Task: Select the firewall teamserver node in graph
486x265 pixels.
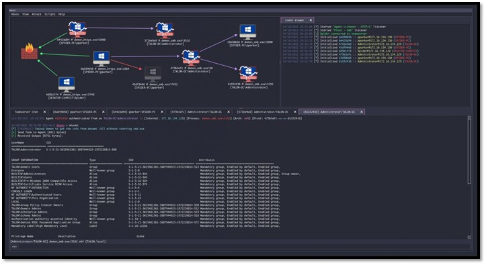Action: (29, 51)
